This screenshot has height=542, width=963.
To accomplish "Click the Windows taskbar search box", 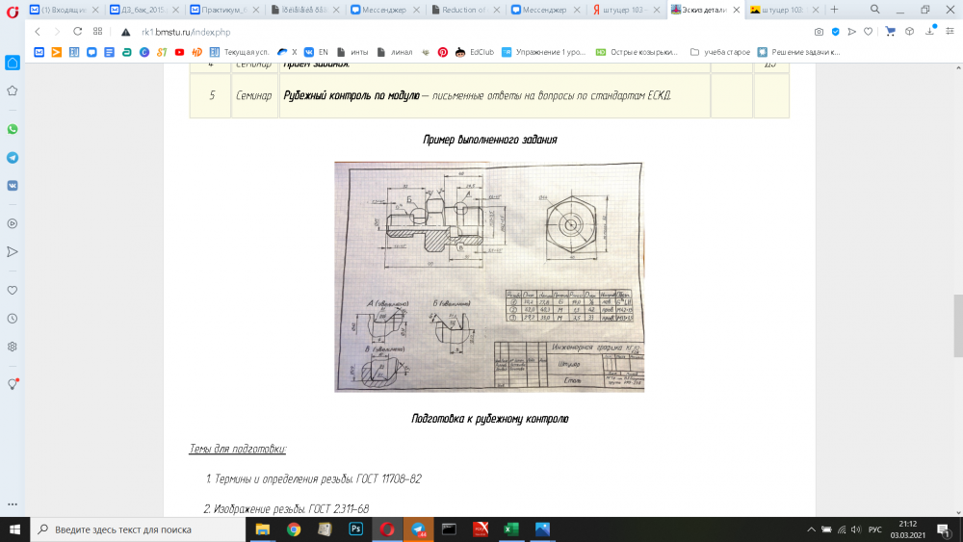I will [138, 529].
